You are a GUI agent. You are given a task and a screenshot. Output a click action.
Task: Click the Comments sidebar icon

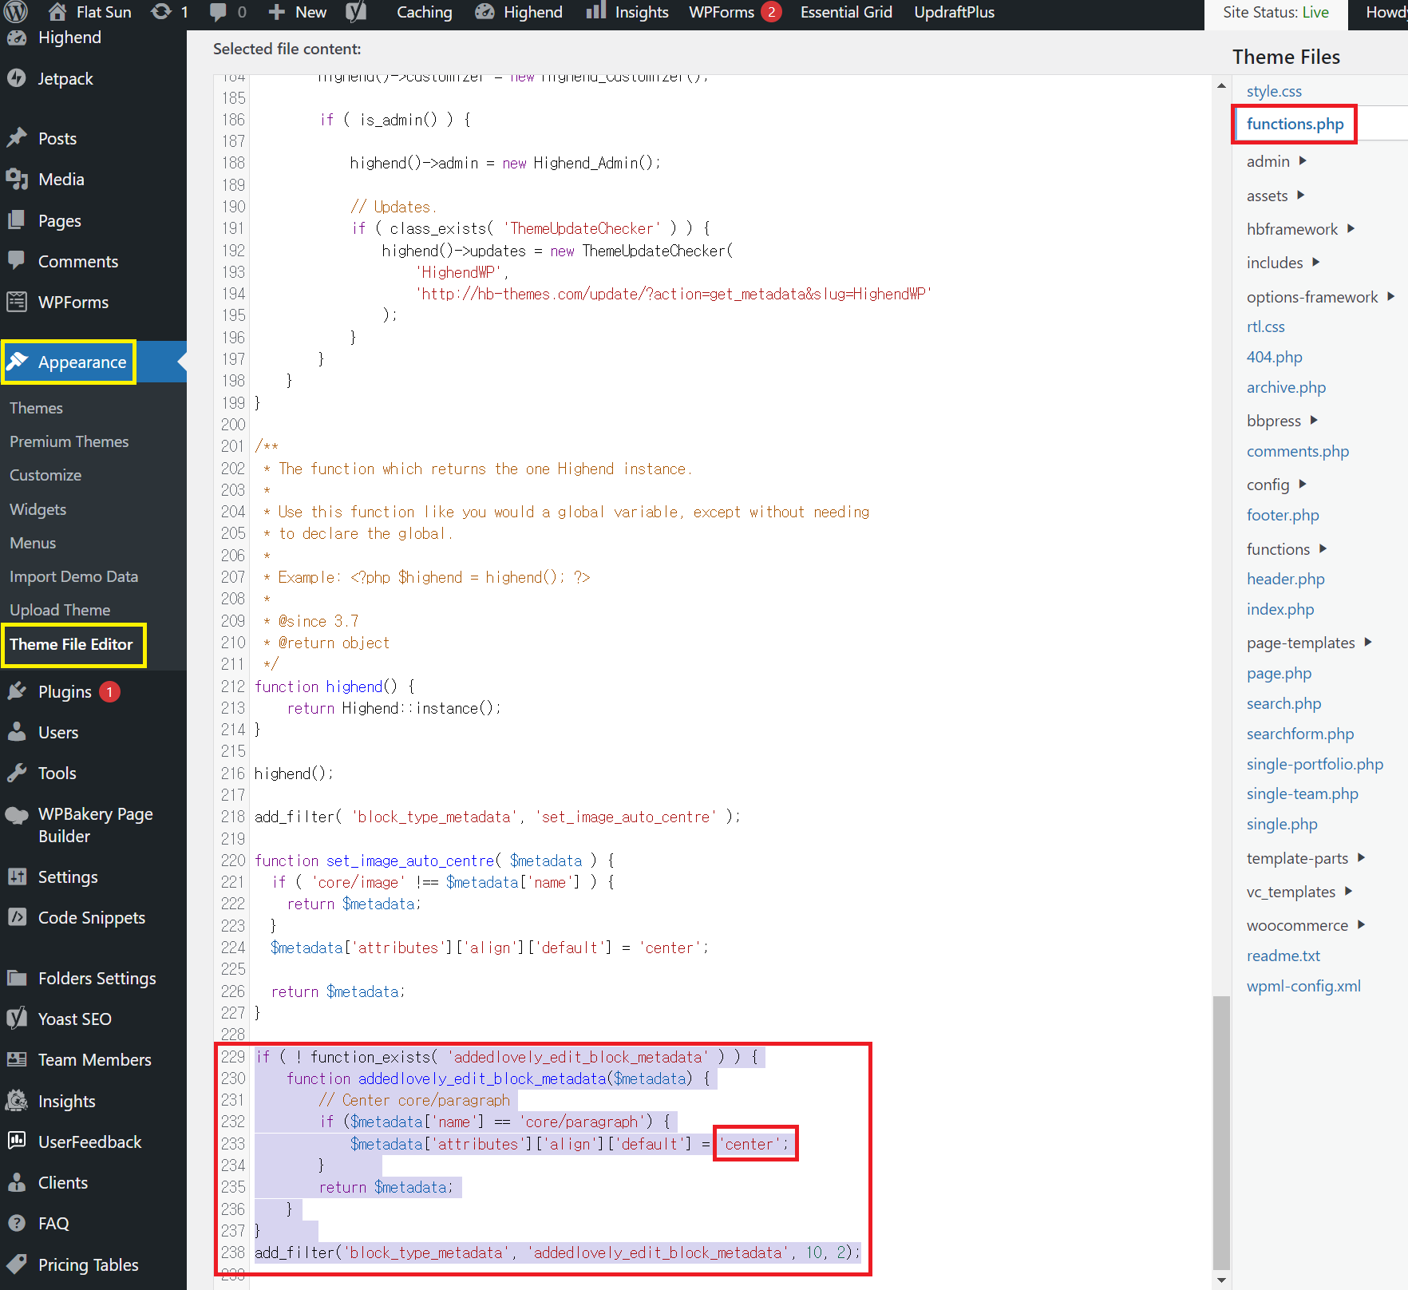17,261
